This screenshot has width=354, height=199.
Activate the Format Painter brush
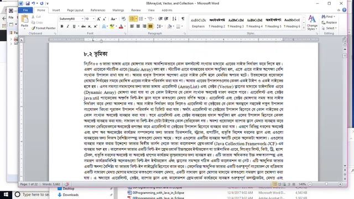(44, 28)
